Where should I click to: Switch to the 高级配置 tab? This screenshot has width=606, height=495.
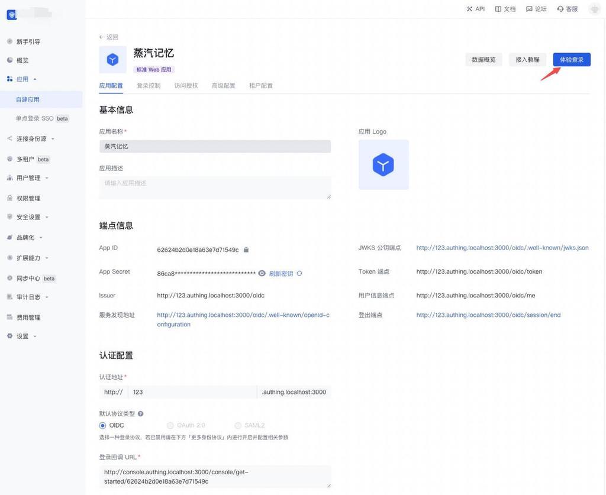click(223, 86)
